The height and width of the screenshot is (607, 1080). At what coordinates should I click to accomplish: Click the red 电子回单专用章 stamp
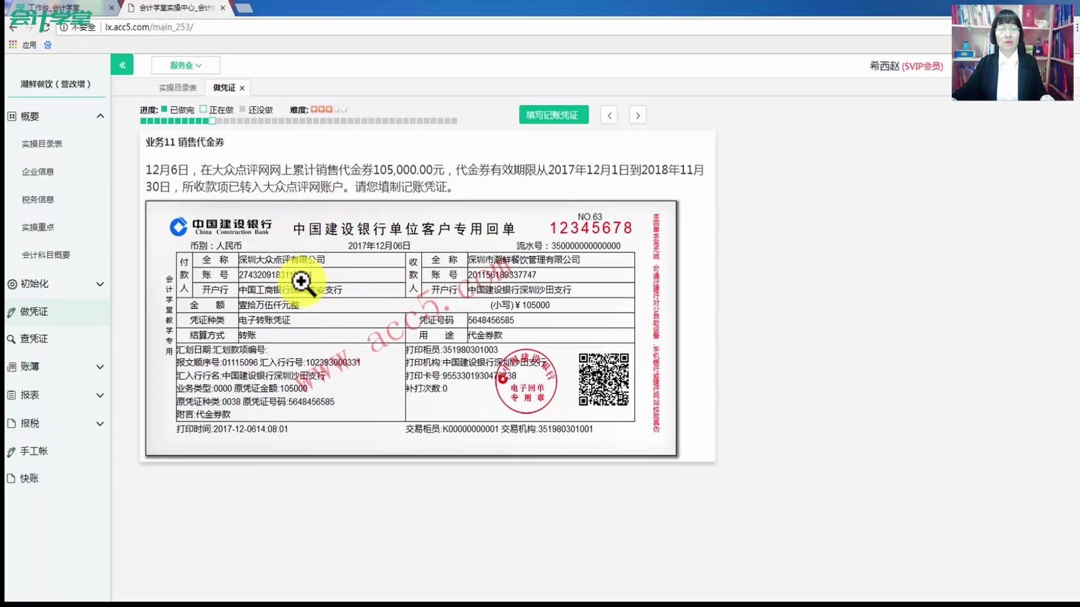526,382
